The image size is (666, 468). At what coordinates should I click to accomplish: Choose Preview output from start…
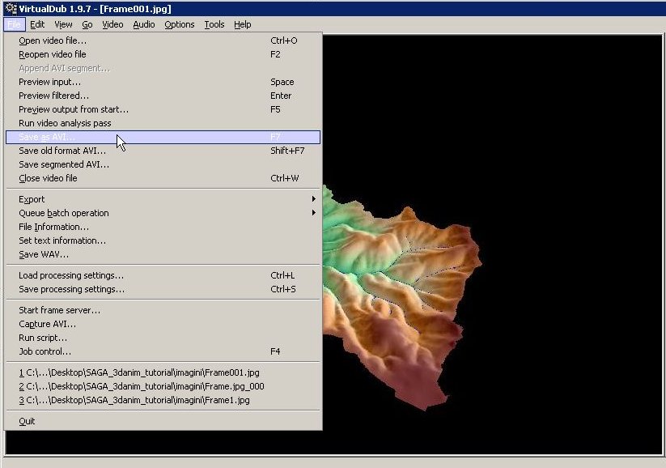point(163,109)
